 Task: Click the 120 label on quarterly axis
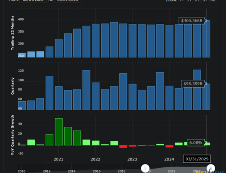pyautogui.click(x=21, y=70)
